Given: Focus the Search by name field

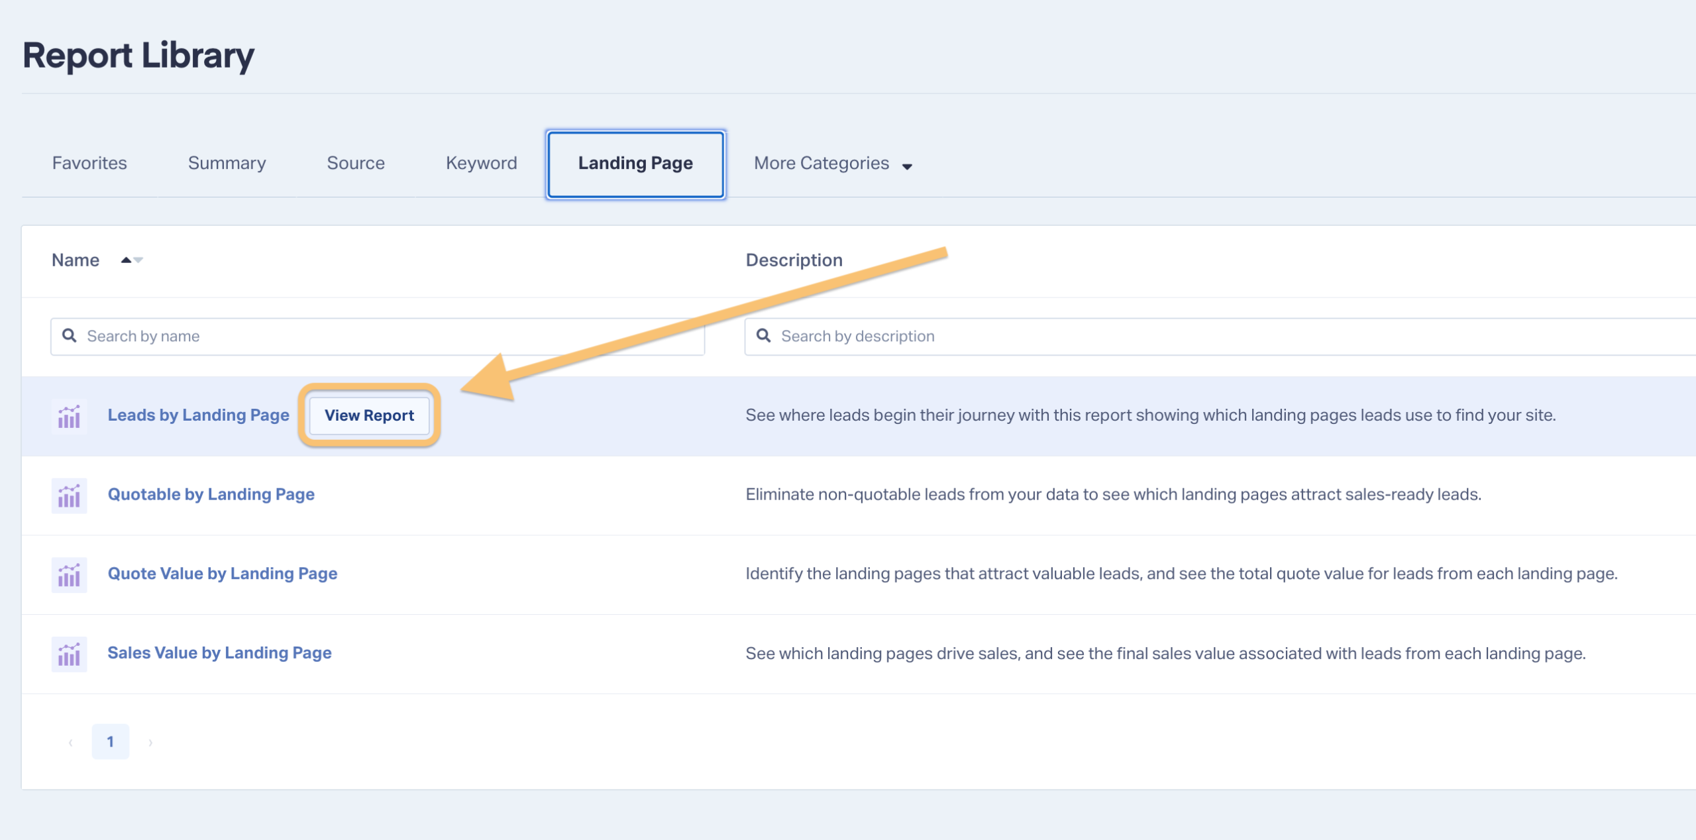Looking at the screenshot, I should point(378,337).
